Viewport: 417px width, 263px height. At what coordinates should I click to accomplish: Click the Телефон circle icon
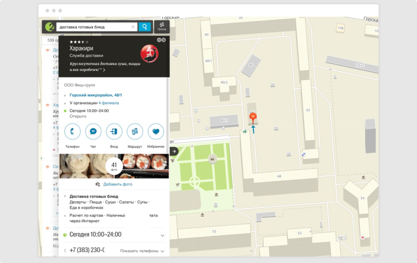73,131
